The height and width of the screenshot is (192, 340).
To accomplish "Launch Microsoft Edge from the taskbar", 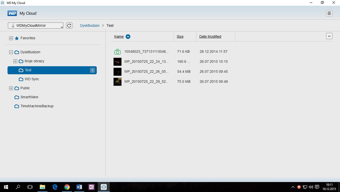I will (x=55, y=187).
